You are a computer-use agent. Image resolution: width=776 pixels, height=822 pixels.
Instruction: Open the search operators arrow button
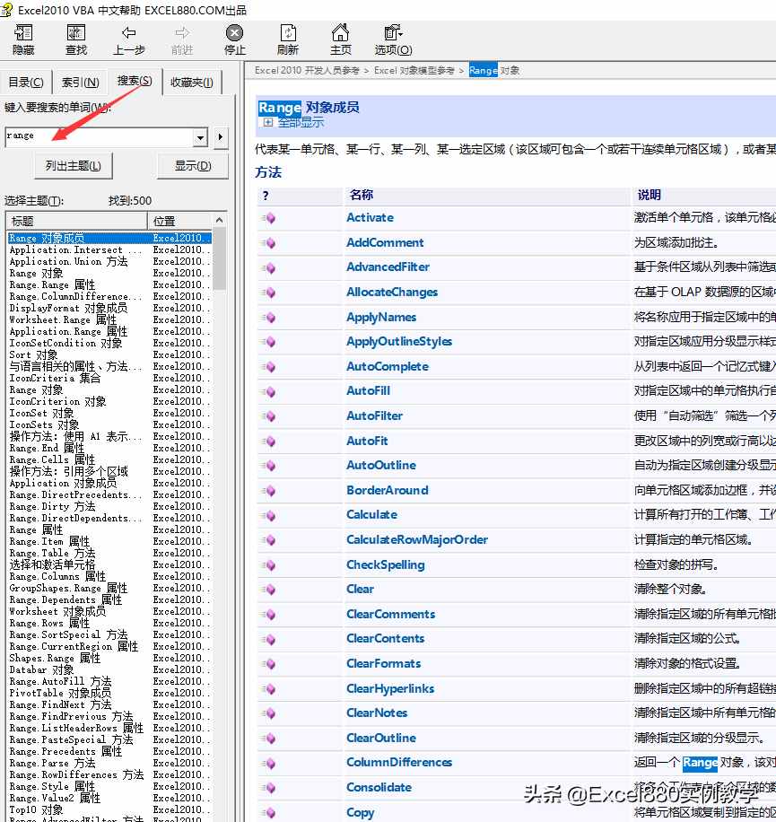click(221, 137)
